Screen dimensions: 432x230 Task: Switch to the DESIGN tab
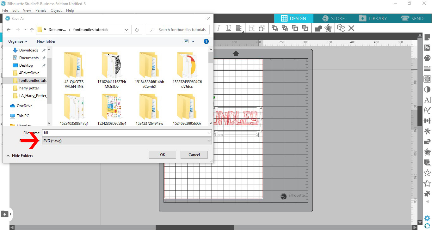[293, 18]
